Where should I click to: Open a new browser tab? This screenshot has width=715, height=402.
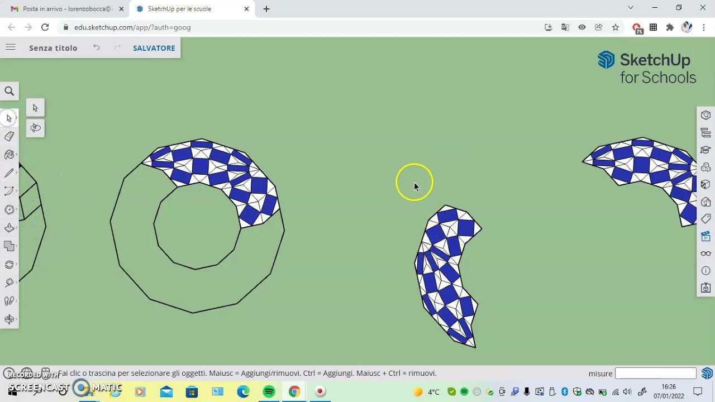point(266,9)
